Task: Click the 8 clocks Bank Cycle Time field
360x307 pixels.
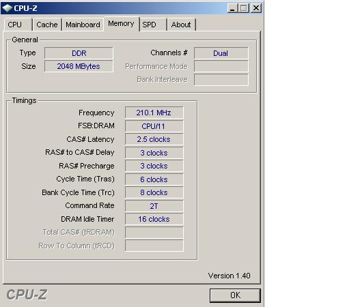Action: (x=154, y=192)
